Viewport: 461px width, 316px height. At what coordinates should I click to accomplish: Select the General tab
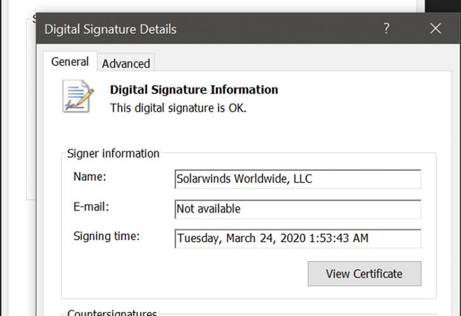click(x=70, y=62)
